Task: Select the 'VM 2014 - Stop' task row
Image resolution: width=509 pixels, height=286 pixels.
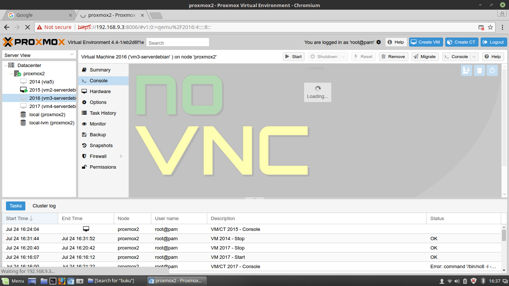Action: point(252,239)
